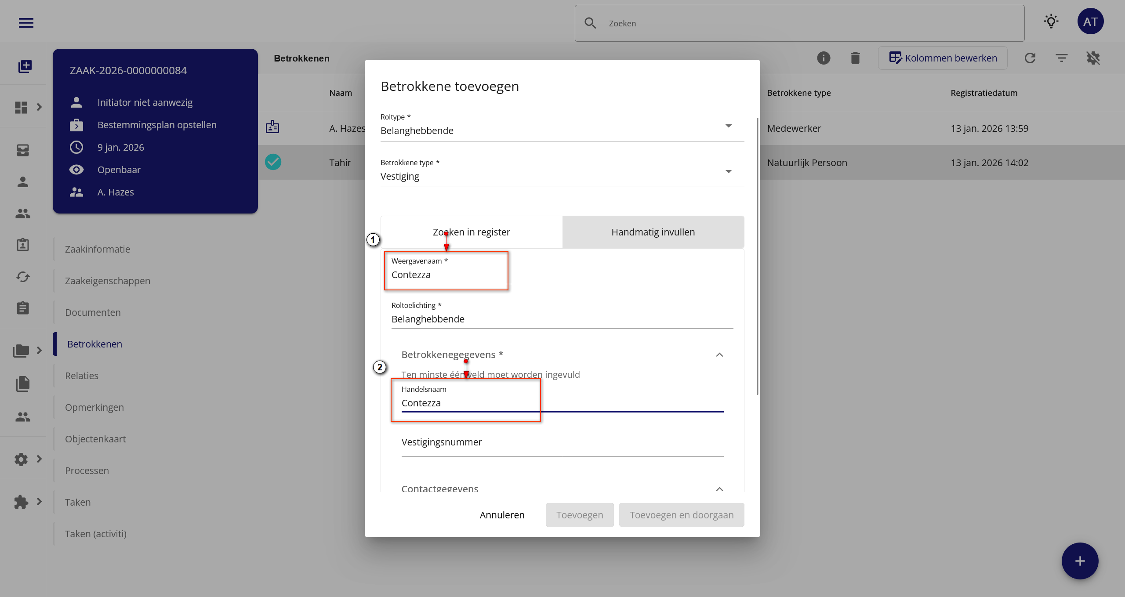Toggle the checkmark on Tahir row
1125x597 pixels.
point(273,162)
